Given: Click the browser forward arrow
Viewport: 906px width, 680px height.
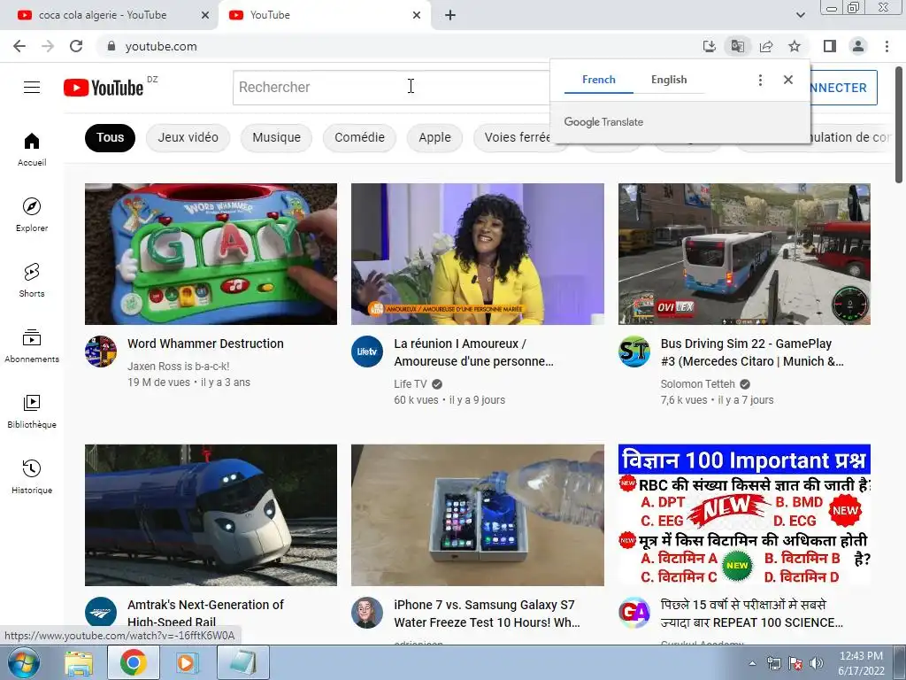Looking at the screenshot, I should 48,46.
